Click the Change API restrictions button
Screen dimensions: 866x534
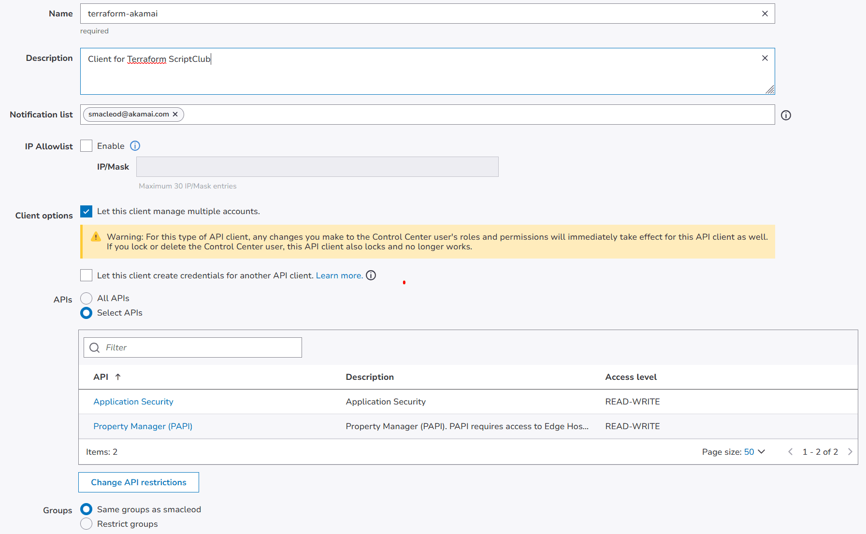[x=139, y=482]
